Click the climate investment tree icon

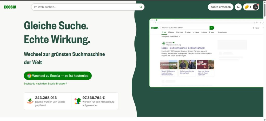tap(77, 101)
